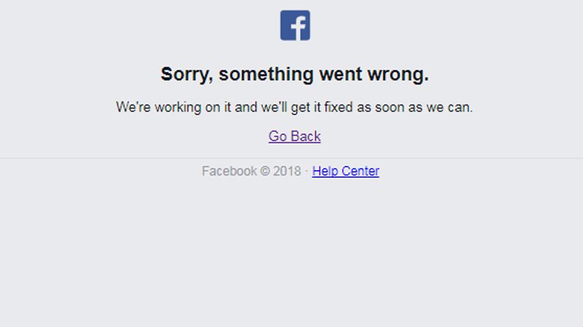Click the © copyright symbol in footer
This screenshot has height=327, width=583.
point(265,171)
